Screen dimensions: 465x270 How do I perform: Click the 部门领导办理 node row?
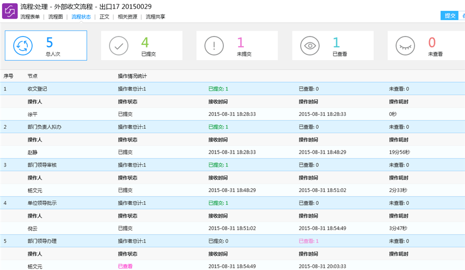[42, 241]
